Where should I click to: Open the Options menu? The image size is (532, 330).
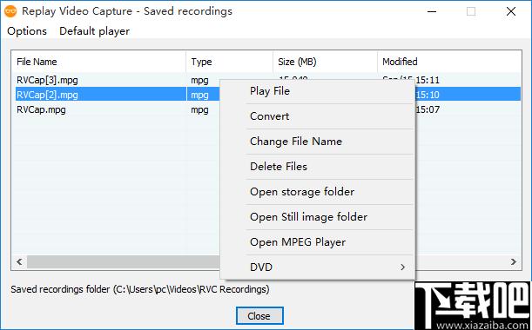(x=27, y=31)
